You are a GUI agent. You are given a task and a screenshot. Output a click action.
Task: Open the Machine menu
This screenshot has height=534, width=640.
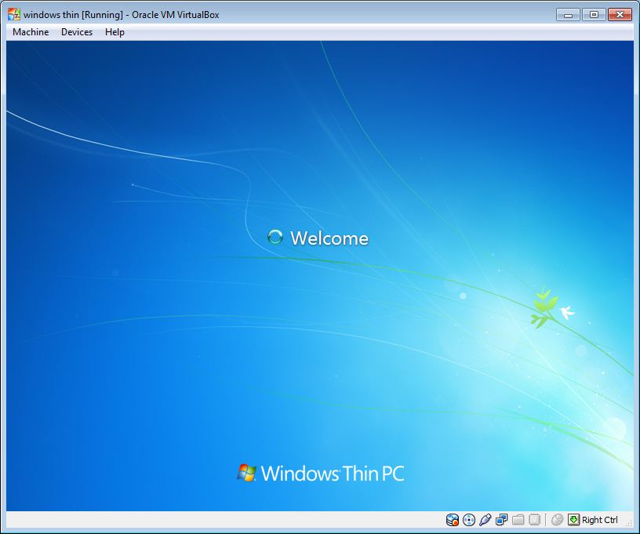click(x=31, y=32)
